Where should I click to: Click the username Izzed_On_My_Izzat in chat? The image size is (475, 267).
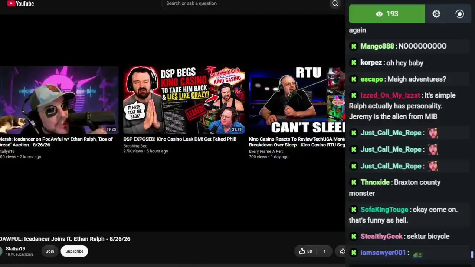pyautogui.click(x=390, y=95)
